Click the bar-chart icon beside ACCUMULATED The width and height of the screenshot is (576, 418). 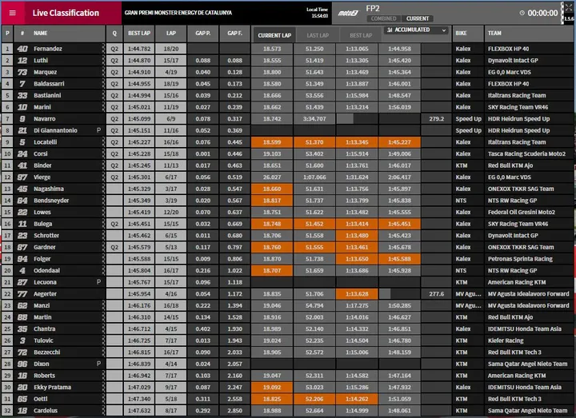pyautogui.click(x=390, y=30)
